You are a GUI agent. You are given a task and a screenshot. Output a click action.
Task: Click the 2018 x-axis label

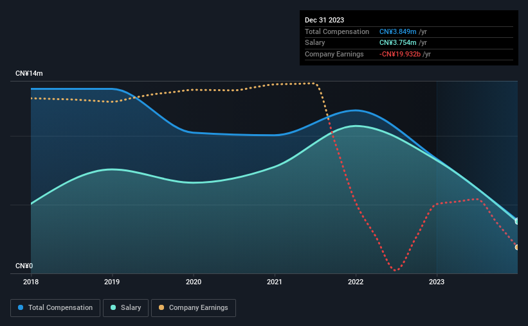(x=31, y=282)
